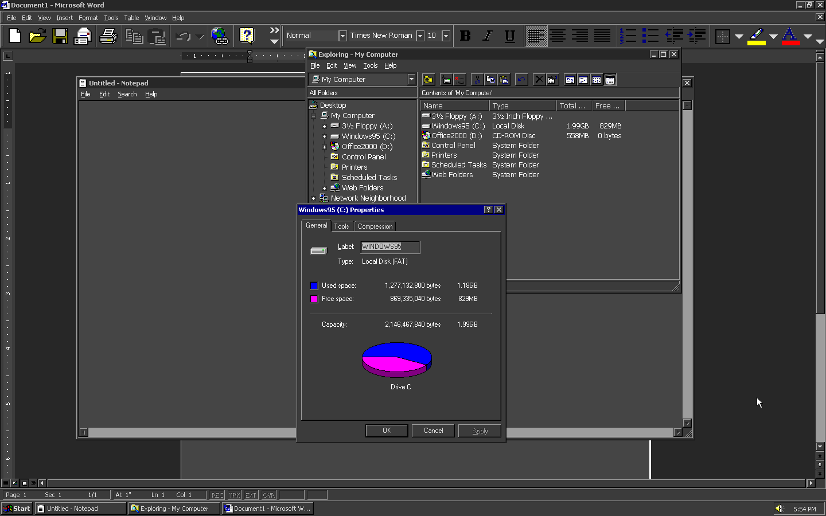This screenshot has width=826, height=516.
Task: Click the Cut scissors icon in Explorer
Action: tap(477, 80)
